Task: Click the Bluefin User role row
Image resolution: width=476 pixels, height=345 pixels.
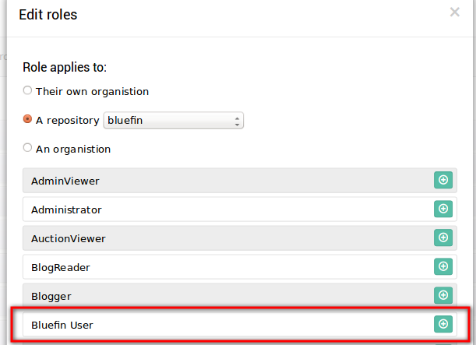Action: tap(240, 325)
